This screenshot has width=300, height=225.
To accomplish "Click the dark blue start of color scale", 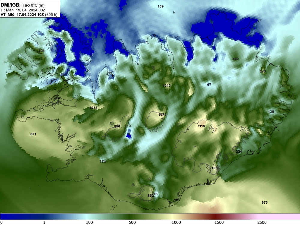I will (11, 217).
